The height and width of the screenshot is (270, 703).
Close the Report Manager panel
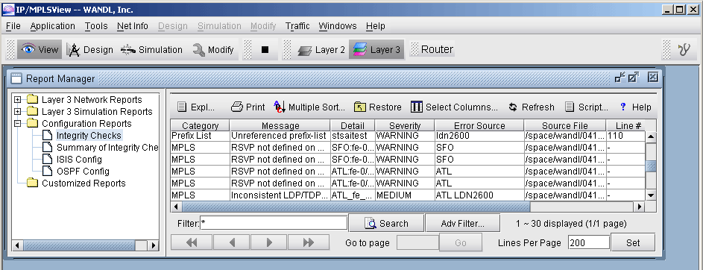(x=652, y=78)
